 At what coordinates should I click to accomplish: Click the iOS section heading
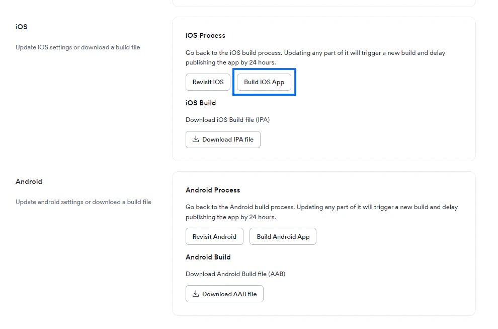[22, 27]
